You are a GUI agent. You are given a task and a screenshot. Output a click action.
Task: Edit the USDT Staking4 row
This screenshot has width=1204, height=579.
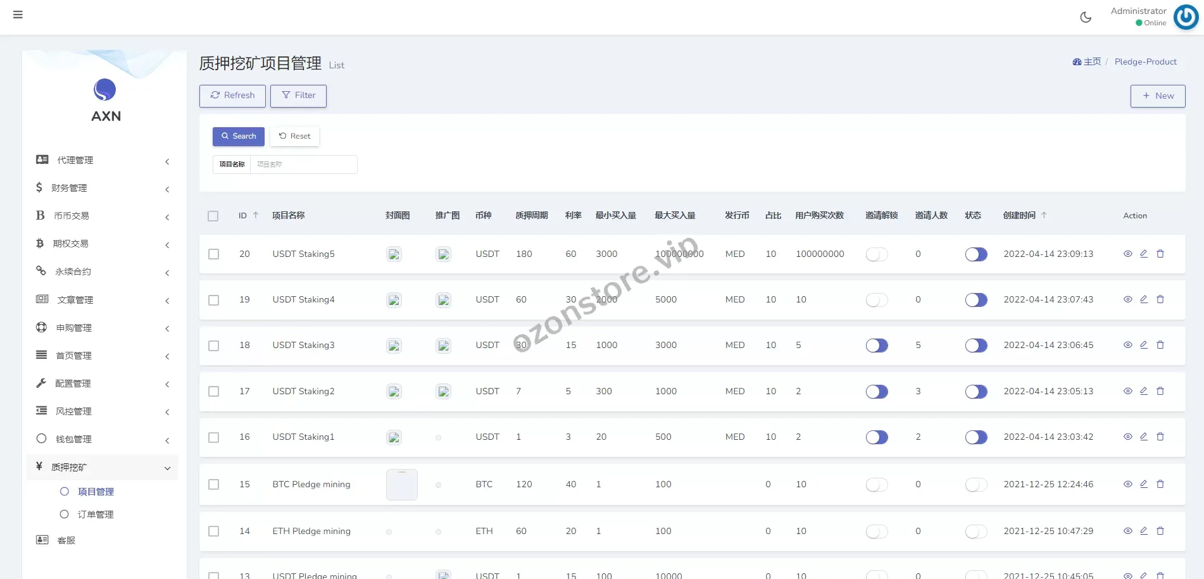coord(1144,299)
